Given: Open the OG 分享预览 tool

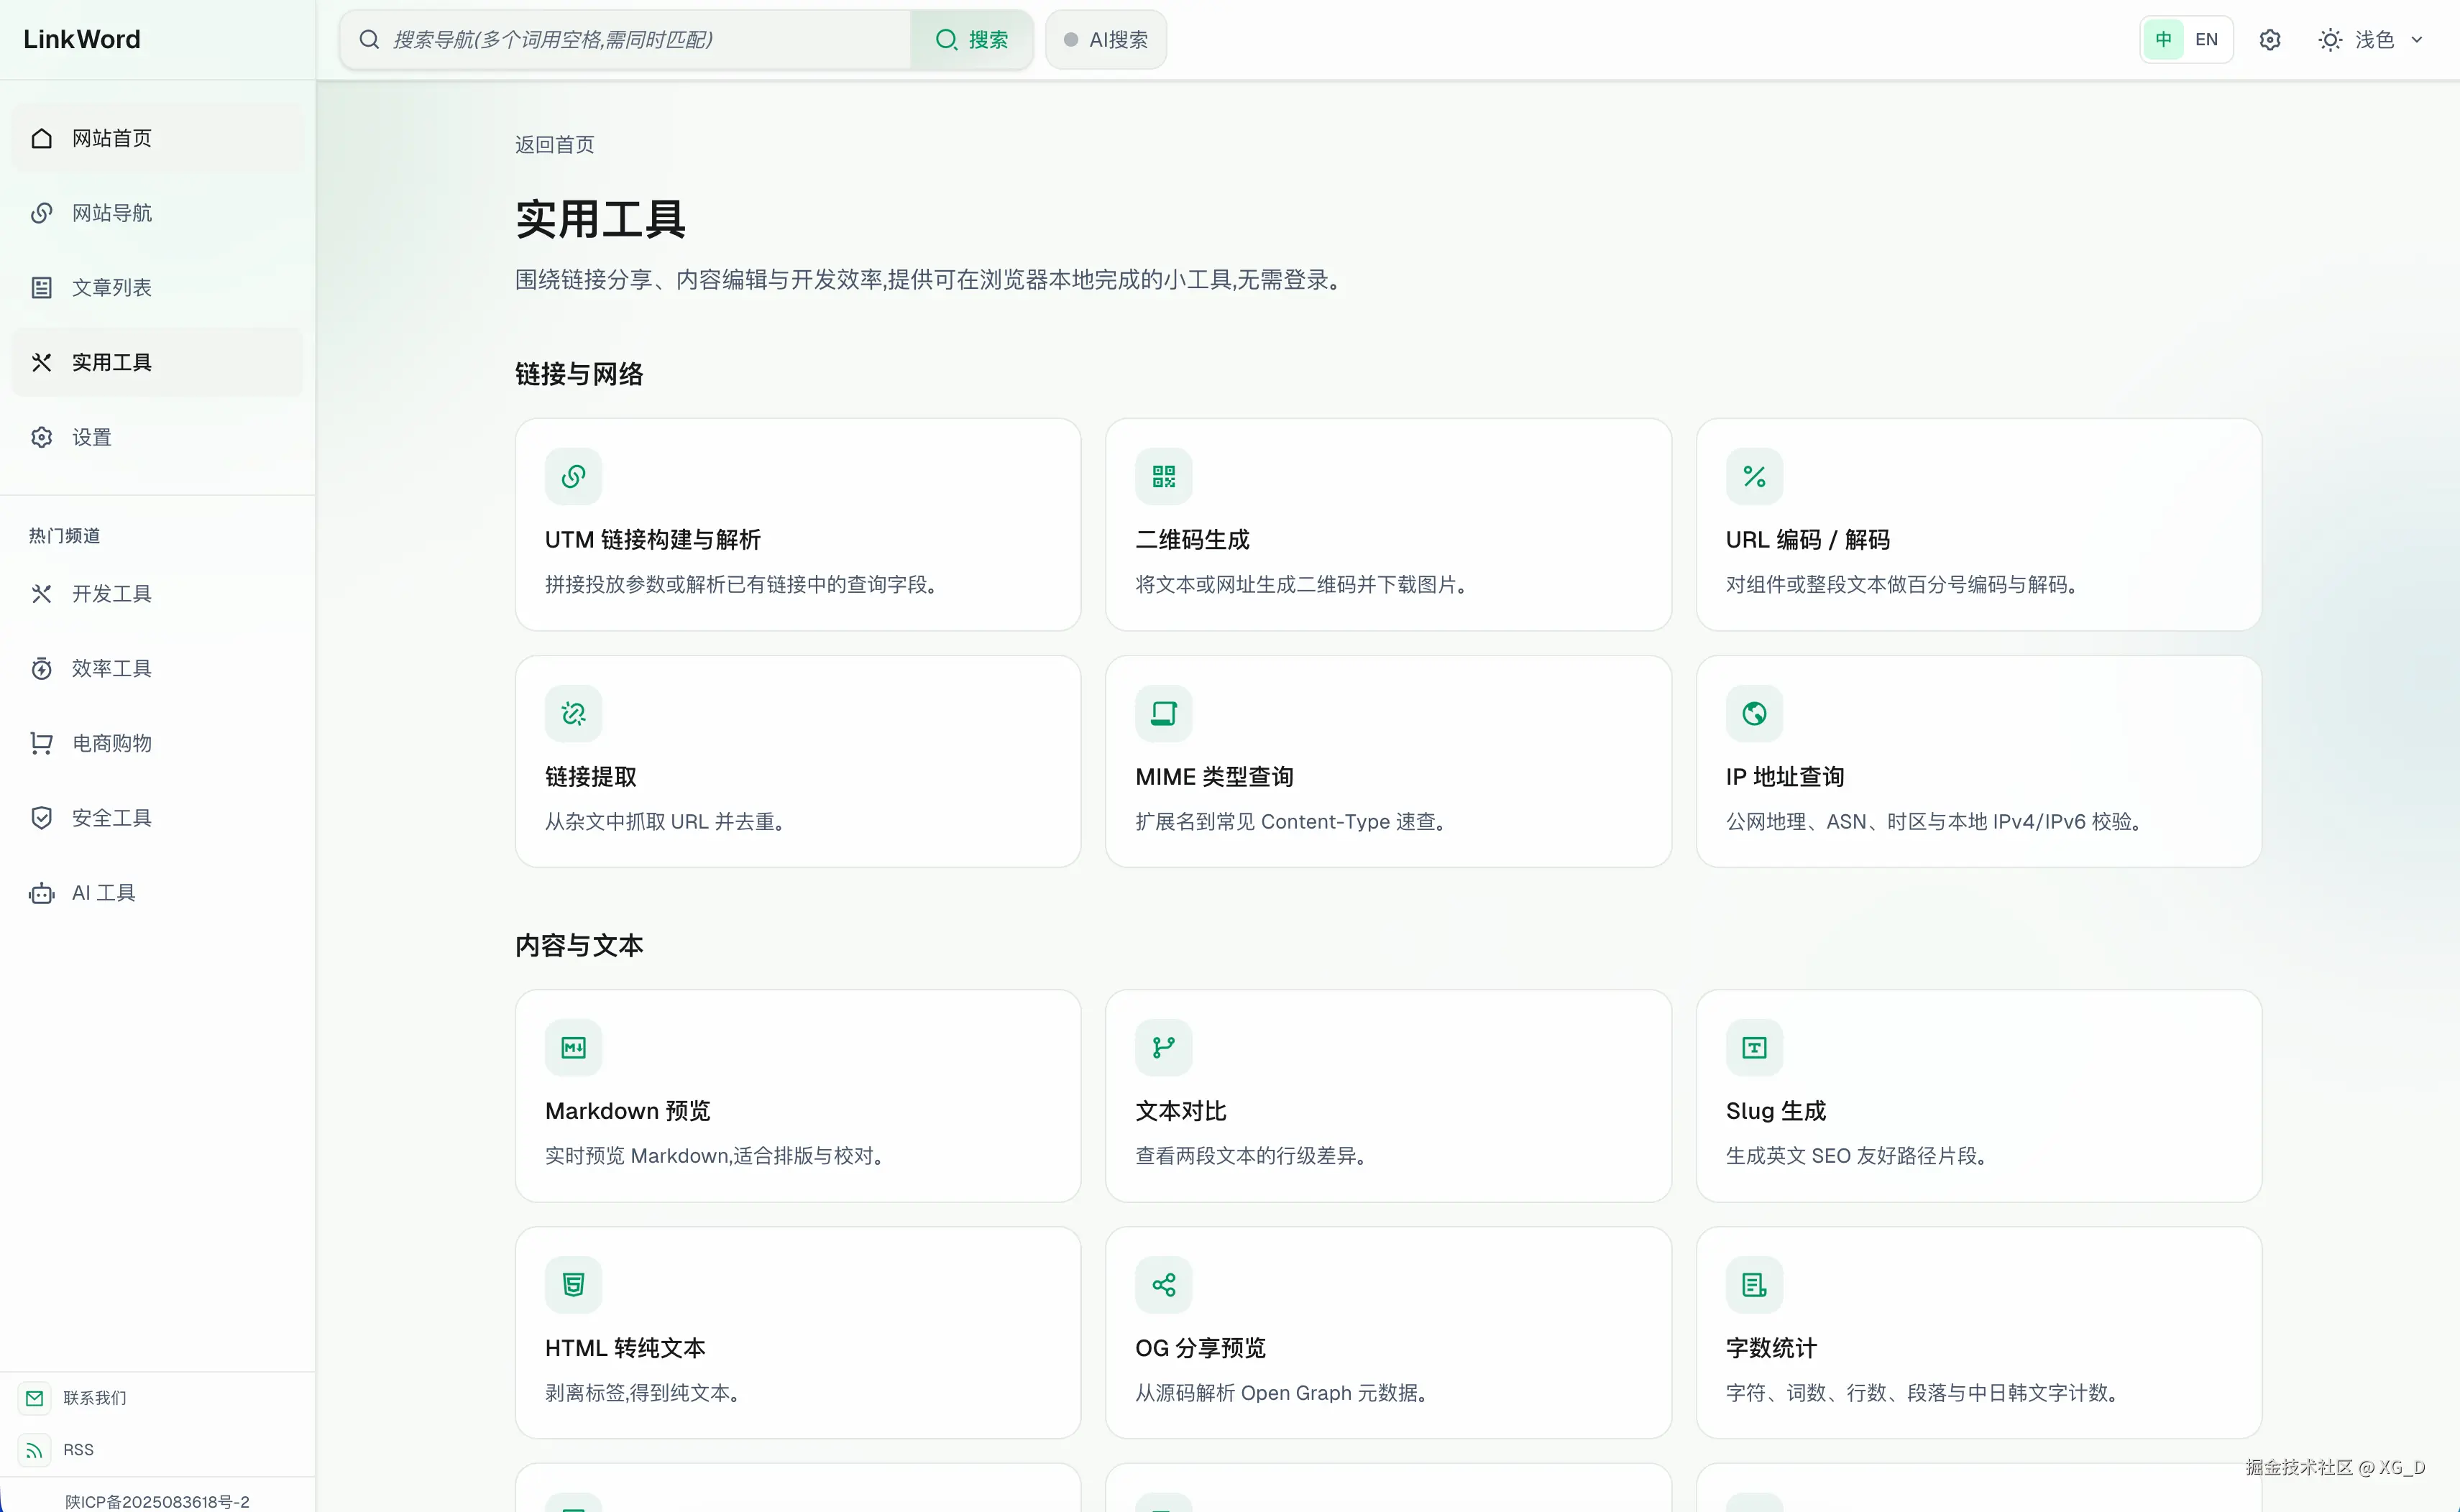Looking at the screenshot, I should (1387, 1332).
